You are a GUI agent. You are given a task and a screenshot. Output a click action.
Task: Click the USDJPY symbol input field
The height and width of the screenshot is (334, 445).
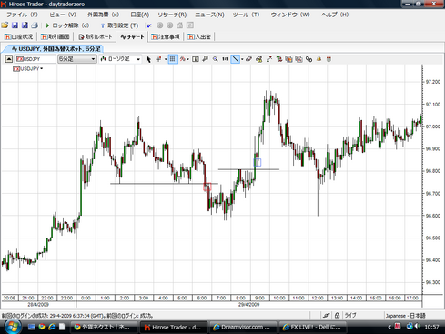tap(35, 59)
